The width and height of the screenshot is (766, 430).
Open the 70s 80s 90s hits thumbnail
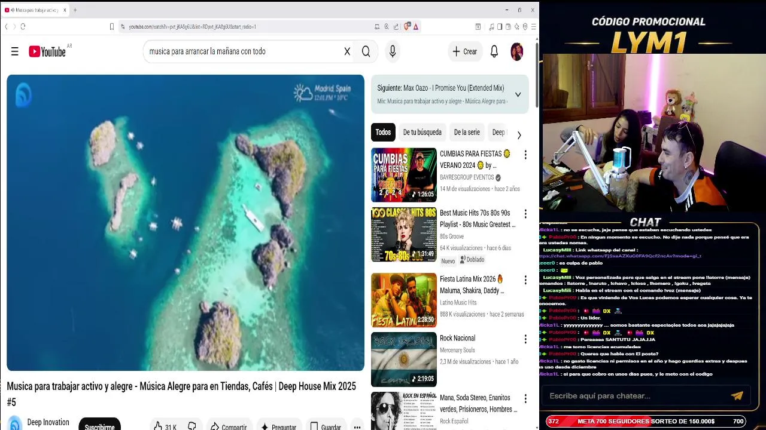pyautogui.click(x=404, y=235)
